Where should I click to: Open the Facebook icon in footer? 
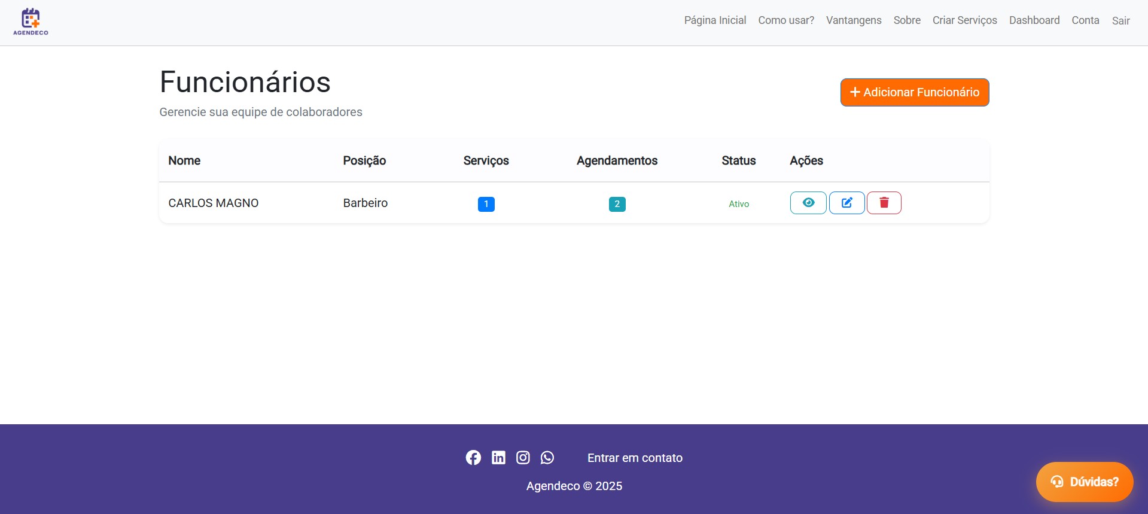tap(473, 458)
